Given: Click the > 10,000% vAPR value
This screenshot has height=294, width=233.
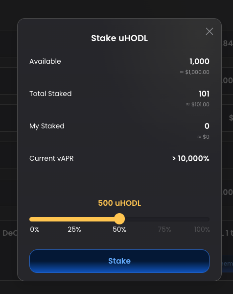Looking at the screenshot, I should tap(191, 158).
